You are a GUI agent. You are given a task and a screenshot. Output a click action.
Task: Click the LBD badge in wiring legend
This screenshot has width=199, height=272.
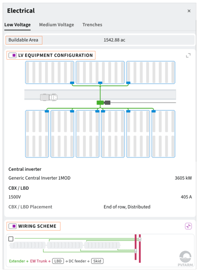click(58, 261)
